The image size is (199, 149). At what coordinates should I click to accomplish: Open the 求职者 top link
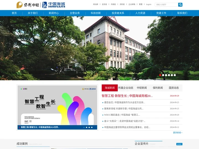122,4
